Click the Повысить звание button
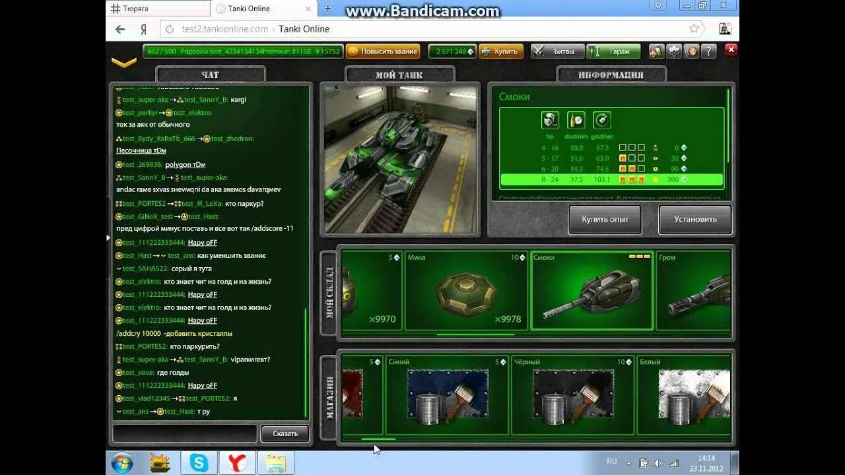845x475 pixels. tap(383, 51)
